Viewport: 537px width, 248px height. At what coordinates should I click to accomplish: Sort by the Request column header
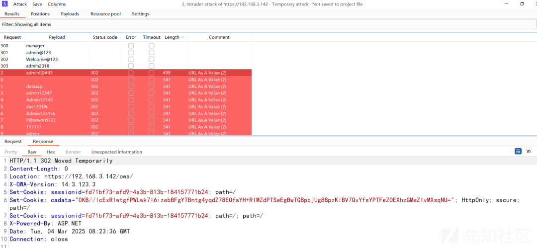click(x=12, y=37)
